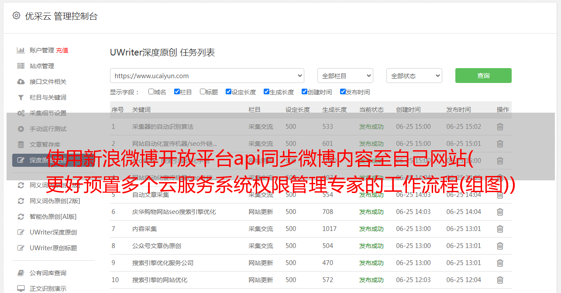Click the 文章暂存库 database icon
Screen dimensions: 561x293
point(21,145)
